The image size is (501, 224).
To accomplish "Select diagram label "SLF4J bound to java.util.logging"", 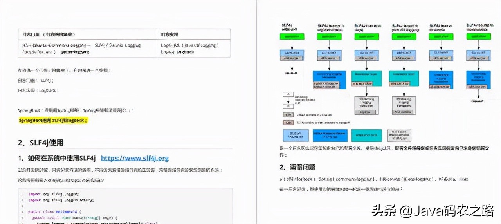I will tap(405, 27).
